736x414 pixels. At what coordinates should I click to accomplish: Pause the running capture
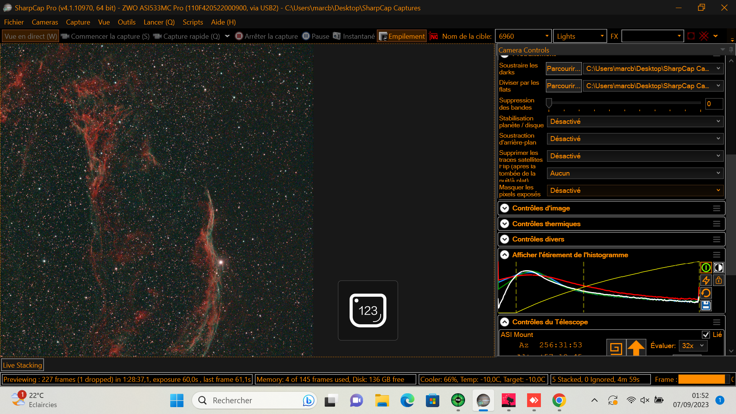coord(315,36)
